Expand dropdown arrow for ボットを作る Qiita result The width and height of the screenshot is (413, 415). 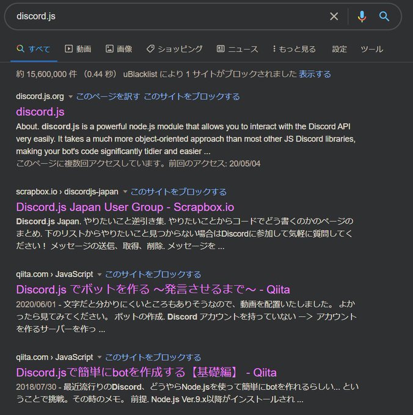coord(100,275)
